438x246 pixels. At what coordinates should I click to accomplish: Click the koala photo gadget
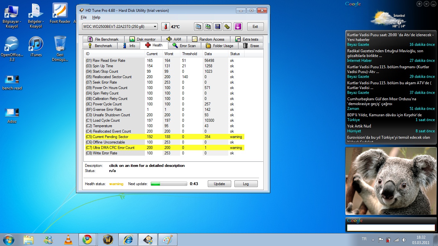point(391,181)
